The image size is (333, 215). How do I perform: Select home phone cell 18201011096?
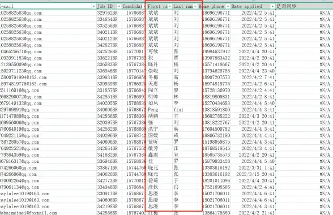tap(216, 181)
